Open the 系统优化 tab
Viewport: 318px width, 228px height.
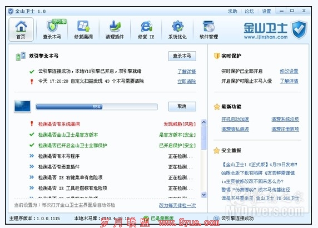click(x=177, y=29)
